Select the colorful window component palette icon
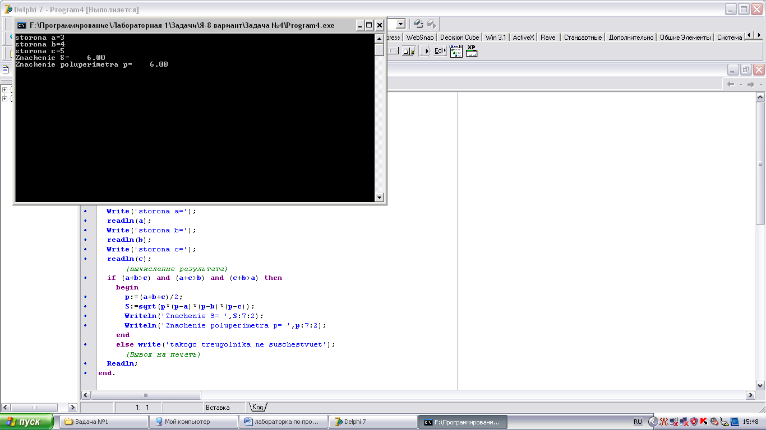 (456, 51)
